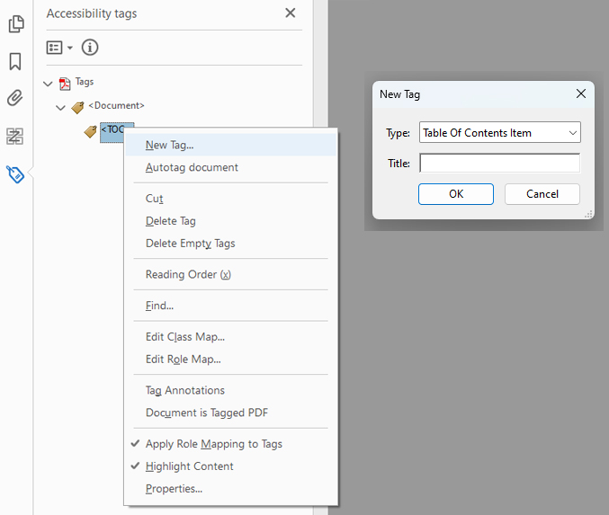Open the Attachments paperclip icon

click(x=15, y=98)
